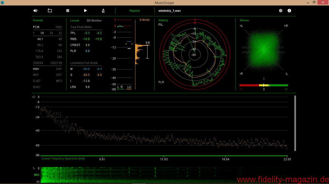Click the History panel heading
Image resolution: width=329 pixels, height=184 pixels.
pos(163,20)
